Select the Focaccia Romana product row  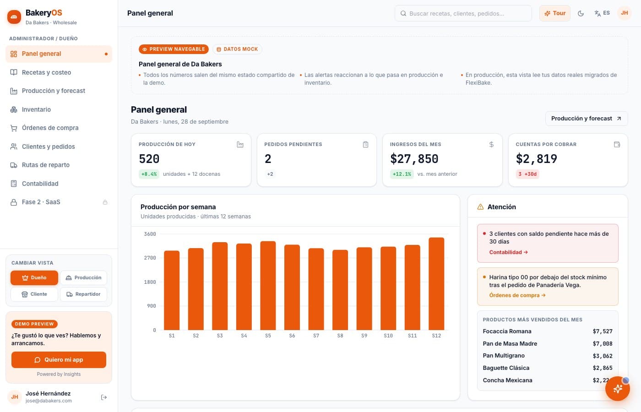click(x=548, y=331)
